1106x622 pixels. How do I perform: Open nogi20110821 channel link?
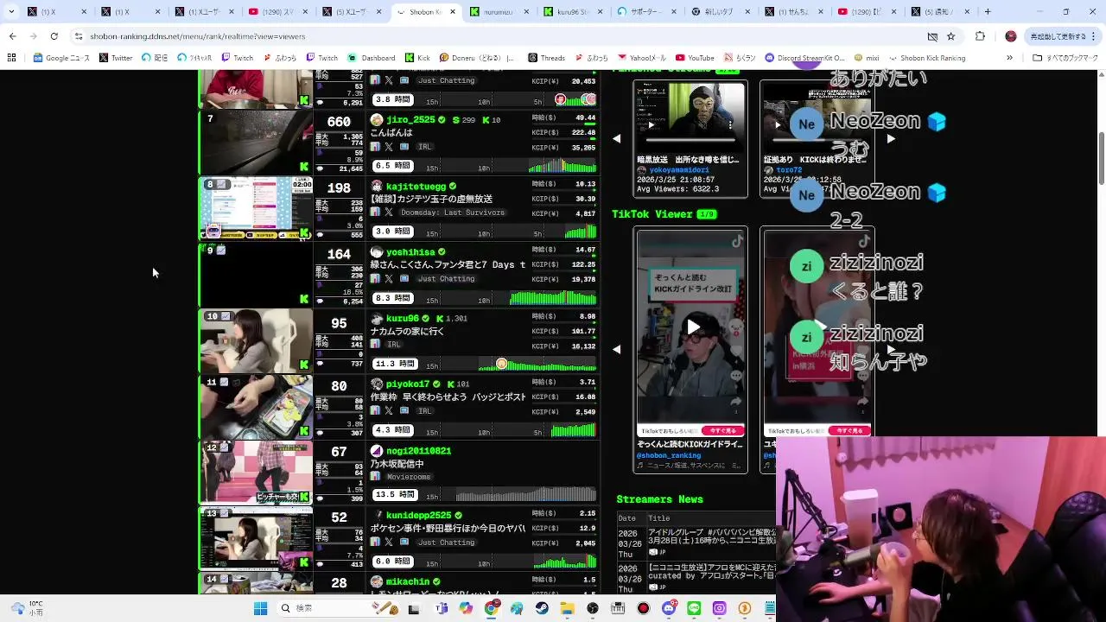coord(418,450)
